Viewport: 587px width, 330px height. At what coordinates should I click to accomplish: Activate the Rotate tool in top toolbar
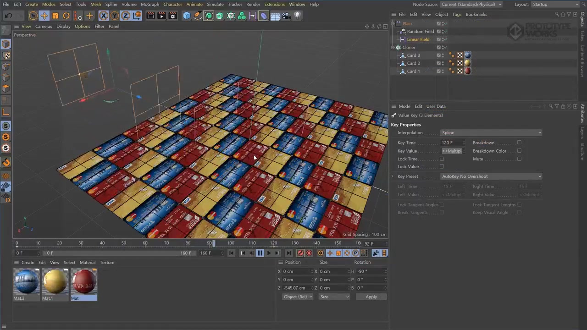click(66, 16)
